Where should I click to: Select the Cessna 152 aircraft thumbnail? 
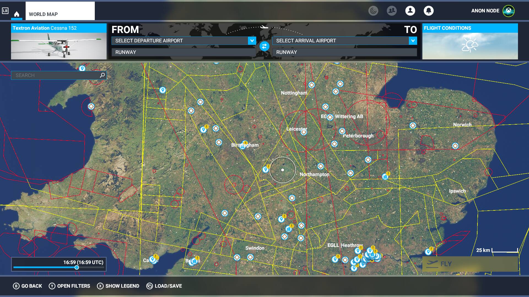[x=58, y=41]
